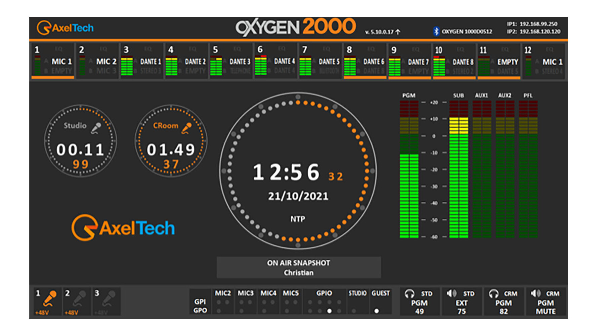This screenshot has height=336, width=597.
Task: Select channel 1 MIC 1 strip
Action: pyautogui.click(x=53, y=61)
